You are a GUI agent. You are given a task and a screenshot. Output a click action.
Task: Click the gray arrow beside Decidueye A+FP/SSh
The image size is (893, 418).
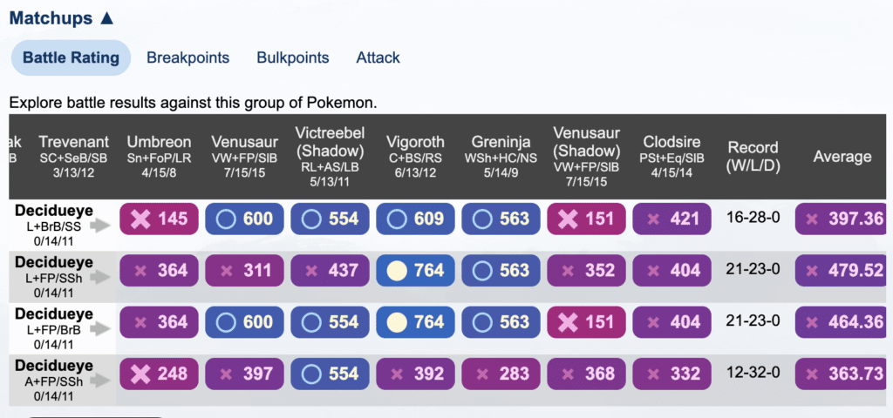coord(101,381)
